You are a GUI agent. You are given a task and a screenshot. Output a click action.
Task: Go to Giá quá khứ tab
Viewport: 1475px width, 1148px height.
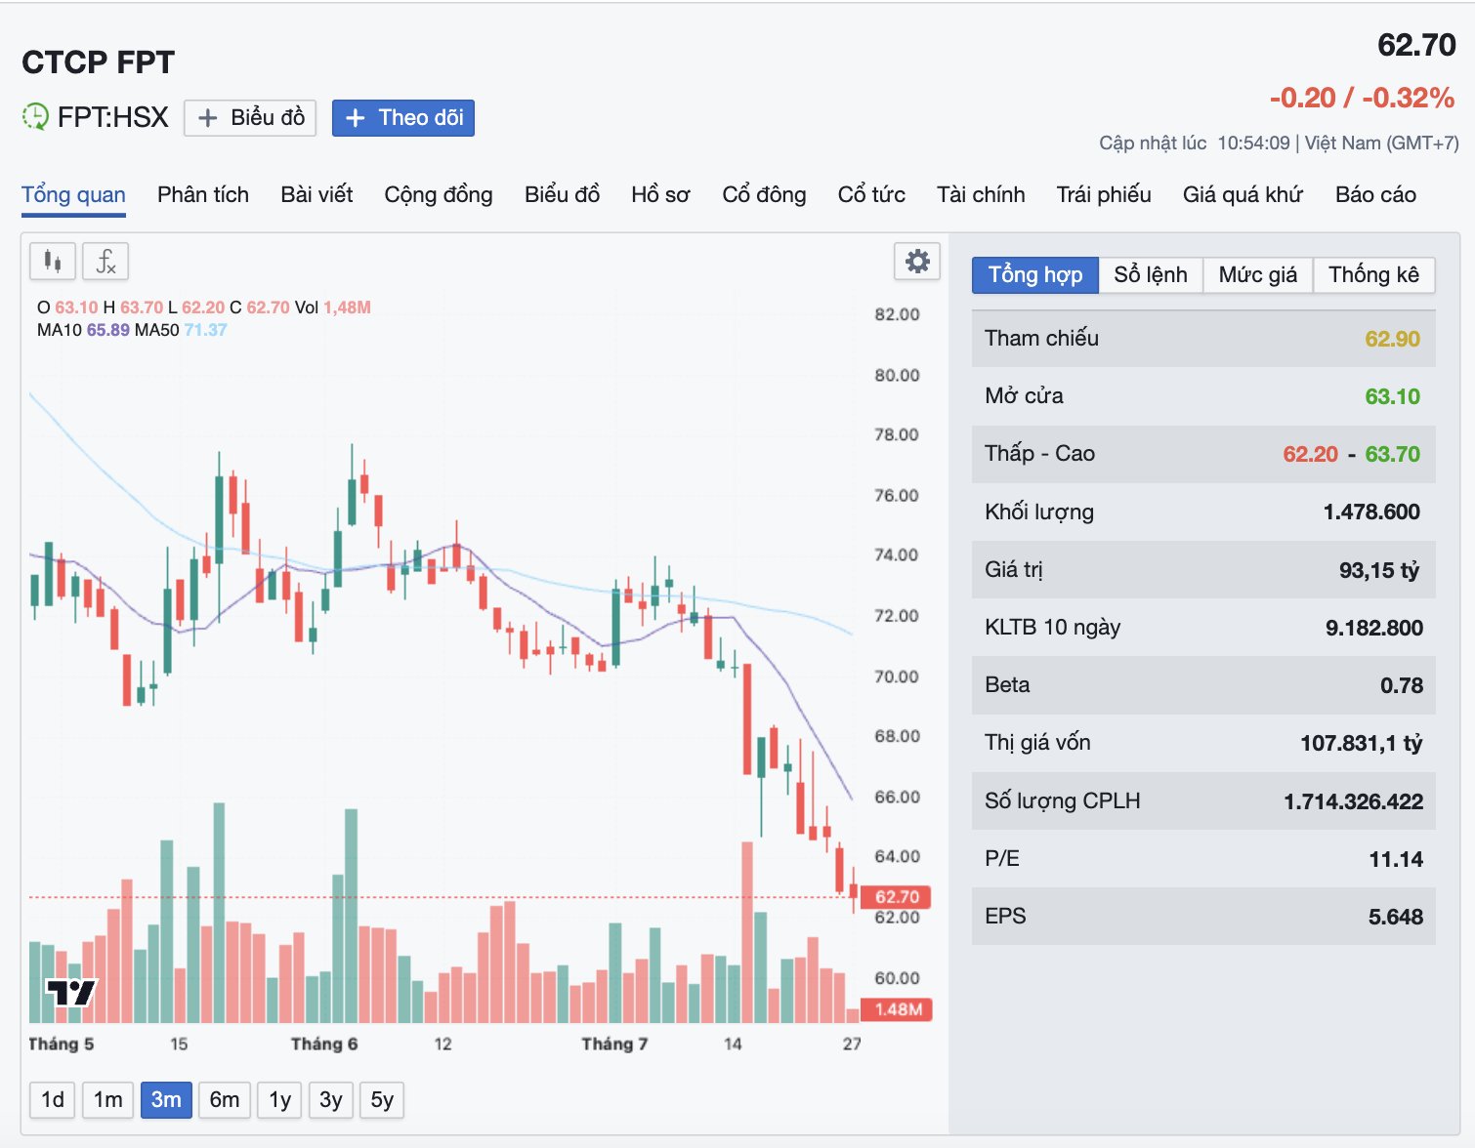[x=1243, y=194]
